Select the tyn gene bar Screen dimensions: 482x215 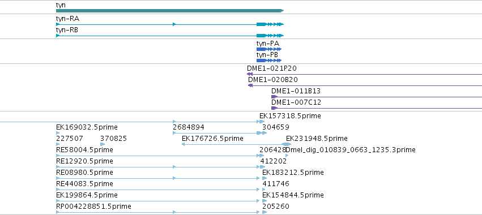pos(170,11)
